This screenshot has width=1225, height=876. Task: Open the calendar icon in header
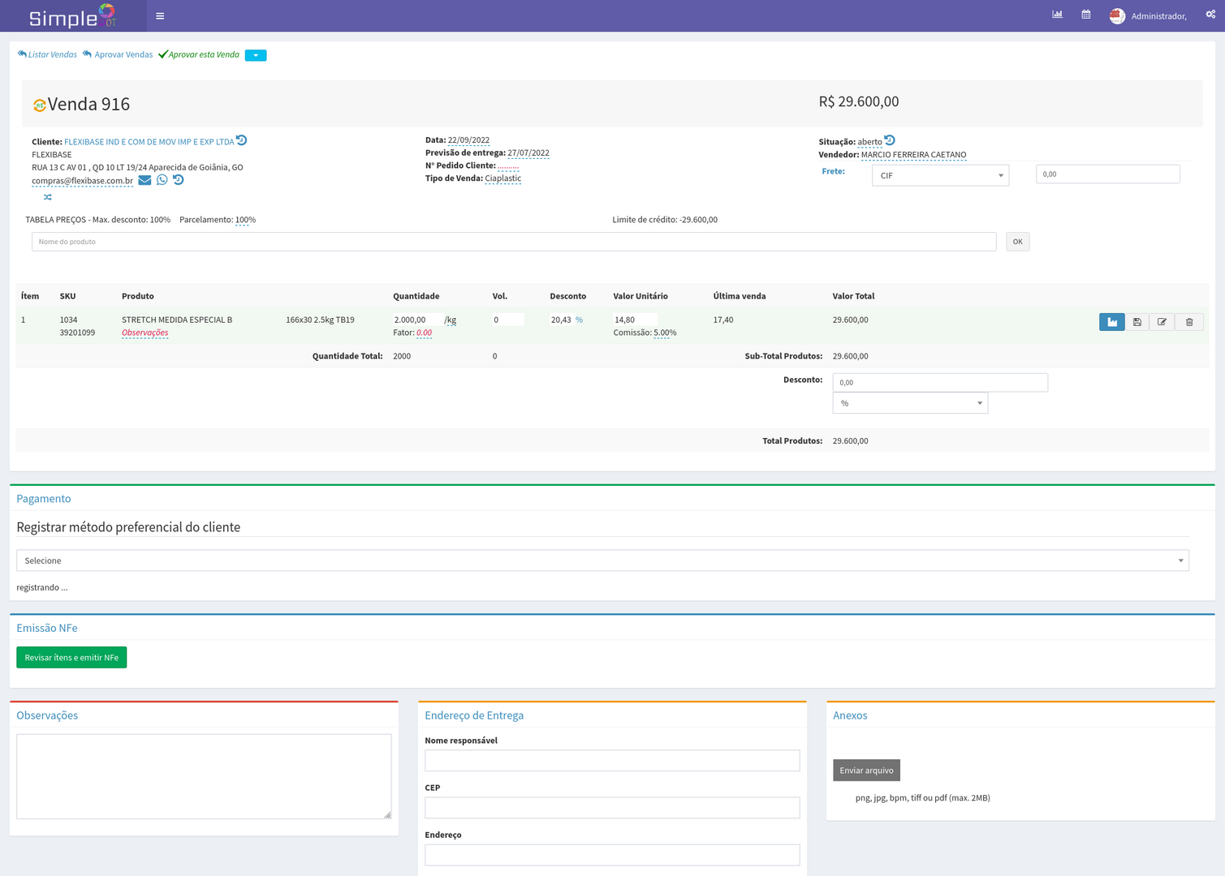[x=1086, y=15]
